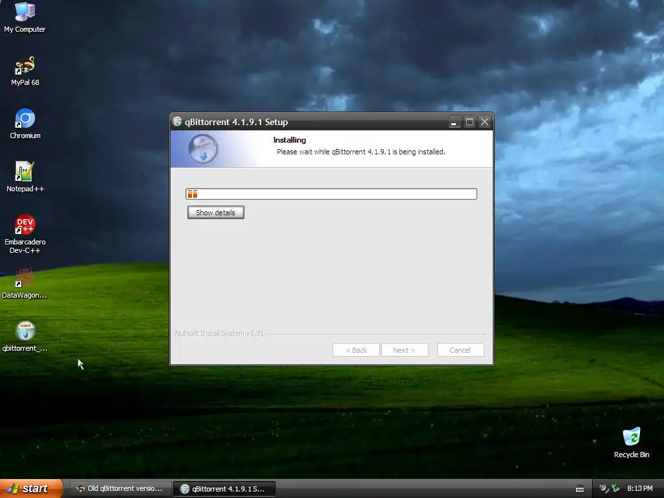Select the Recycle Bin icon
The height and width of the screenshot is (498, 664).
632,442
